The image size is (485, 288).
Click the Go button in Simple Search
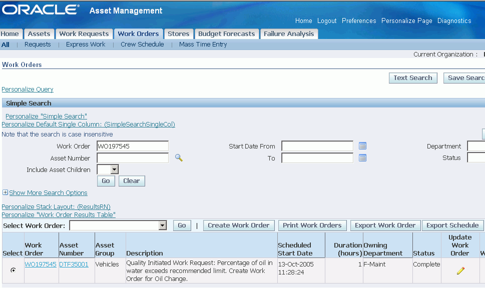106,181
